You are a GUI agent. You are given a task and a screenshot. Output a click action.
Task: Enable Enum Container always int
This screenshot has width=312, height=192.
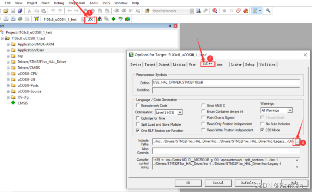click(x=203, y=111)
